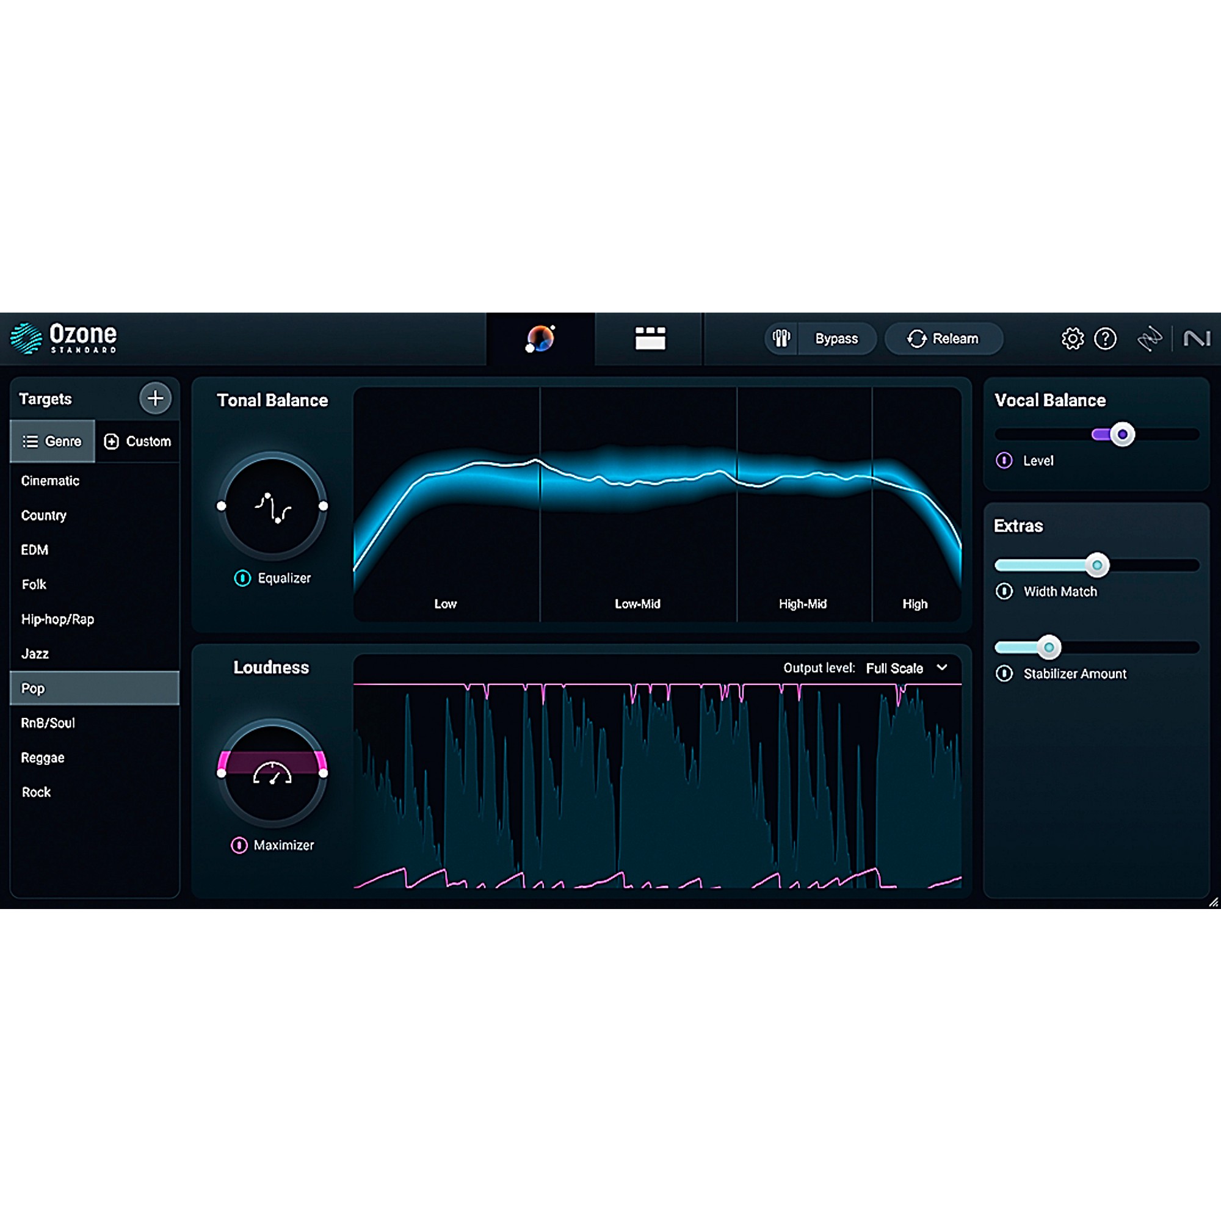Toggle the Stabilizer Amount power
1221x1221 pixels.
(1006, 674)
